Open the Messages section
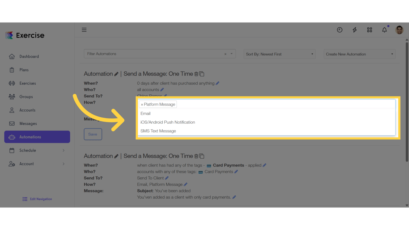Viewport: 409px width, 230px height. coord(28,123)
